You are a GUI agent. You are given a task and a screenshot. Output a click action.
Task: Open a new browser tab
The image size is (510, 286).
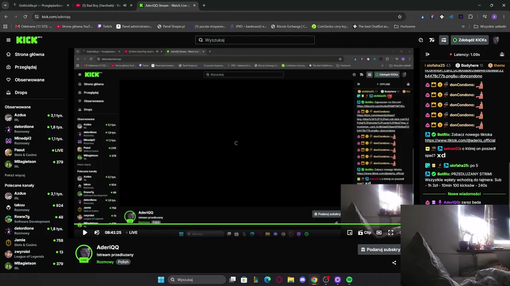[x=204, y=6]
